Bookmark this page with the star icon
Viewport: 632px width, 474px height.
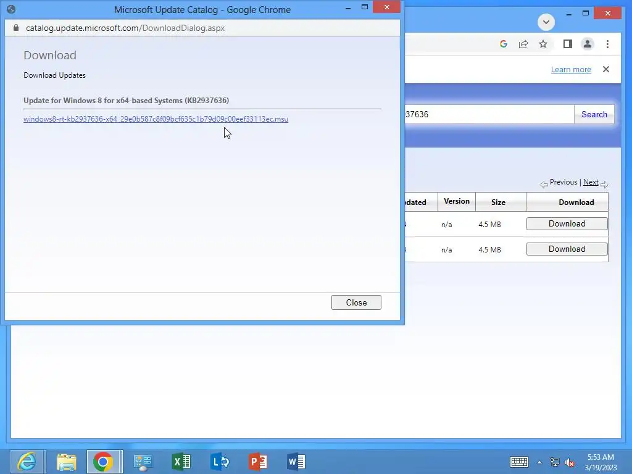[x=543, y=44]
